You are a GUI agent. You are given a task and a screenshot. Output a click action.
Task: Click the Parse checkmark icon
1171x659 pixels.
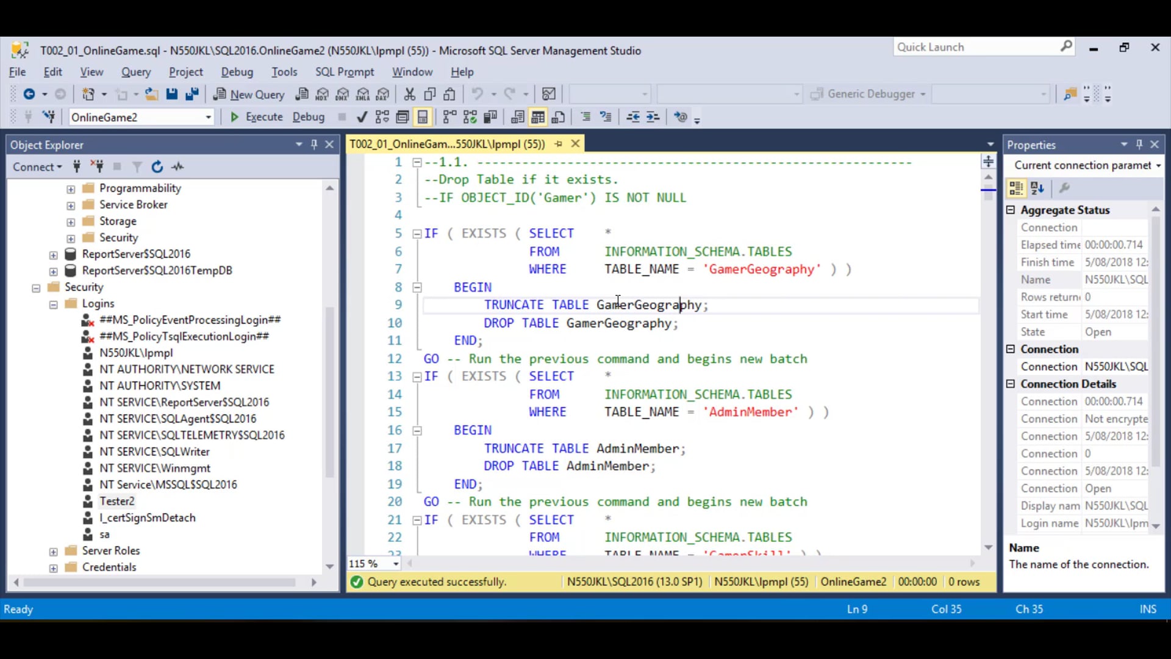pyautogui.click(x=362, y=117)
